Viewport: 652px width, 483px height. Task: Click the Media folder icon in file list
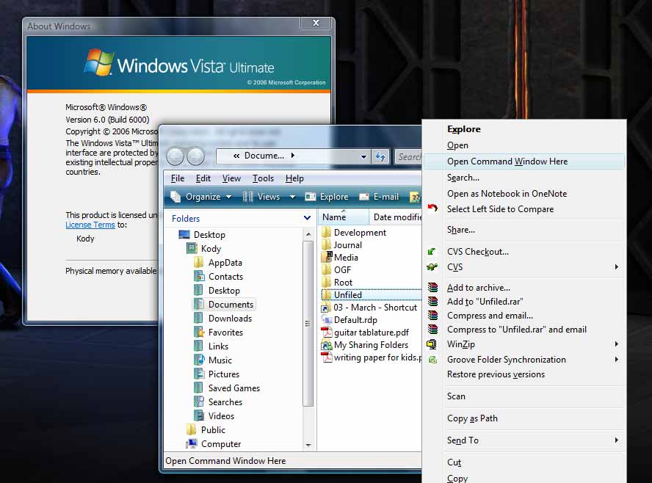[x=327, y=258]
